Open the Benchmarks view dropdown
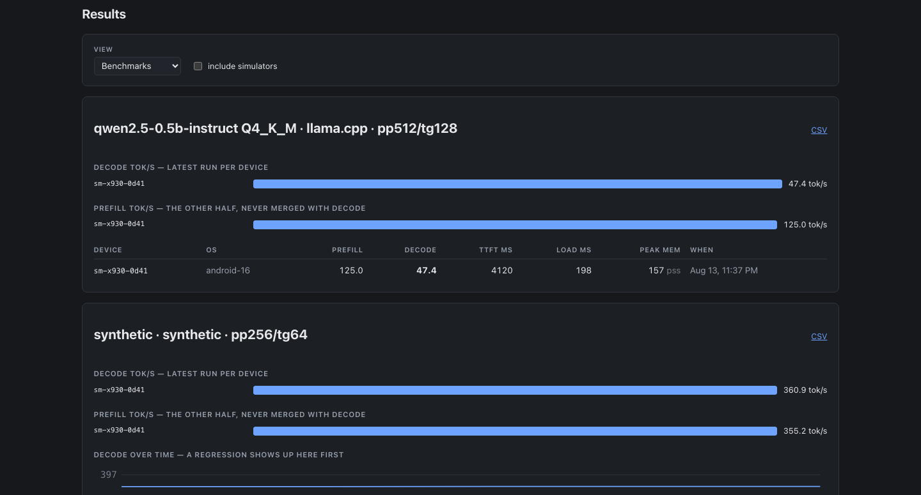Screen dimensions: 921x495 point(138,66)
